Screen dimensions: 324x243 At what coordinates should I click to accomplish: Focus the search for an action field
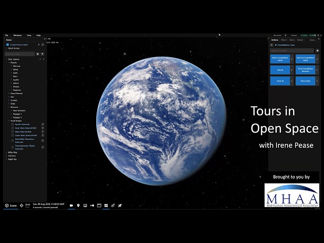click(292, 51)
